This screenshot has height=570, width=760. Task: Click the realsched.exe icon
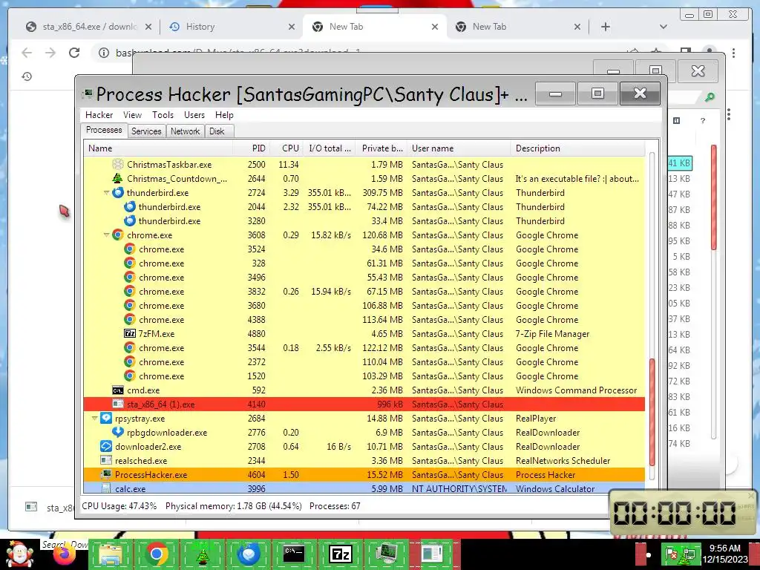(x=105, y=460)
